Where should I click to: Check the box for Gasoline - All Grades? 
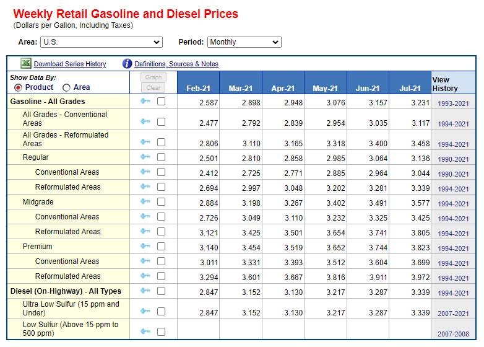[161, 102]
